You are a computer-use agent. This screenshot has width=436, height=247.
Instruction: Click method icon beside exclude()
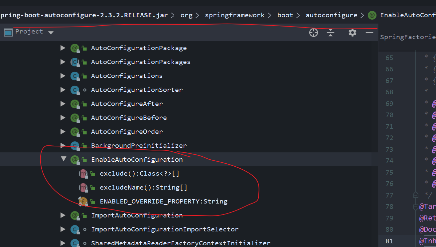click(83, 174)
